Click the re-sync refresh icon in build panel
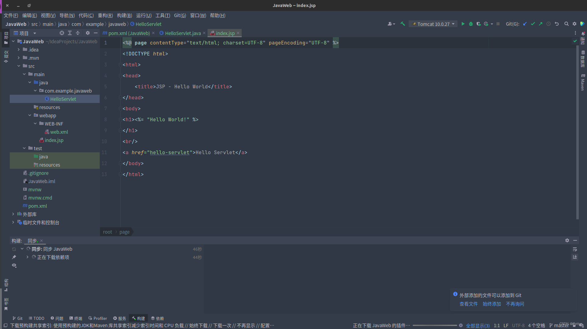The height and width of the screenshot is (329, 587). [14, 249]
